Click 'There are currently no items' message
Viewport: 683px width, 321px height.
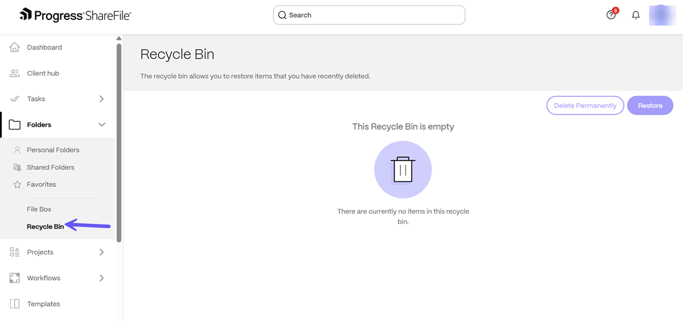403,217
